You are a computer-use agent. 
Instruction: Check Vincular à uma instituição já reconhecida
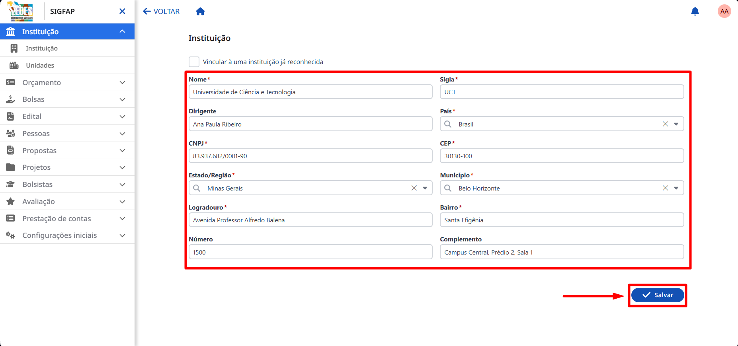tap(194, 62)
